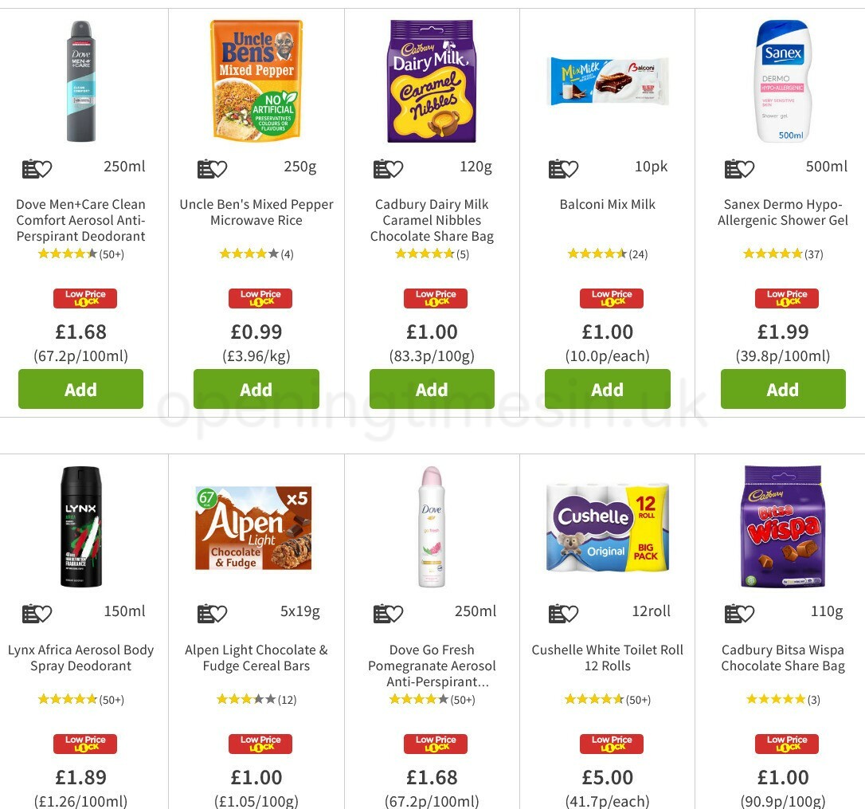Add Dove Men+Care deodorant to basket
The height and width of the screenshot is (809, 865).
(x=80, y=389)
